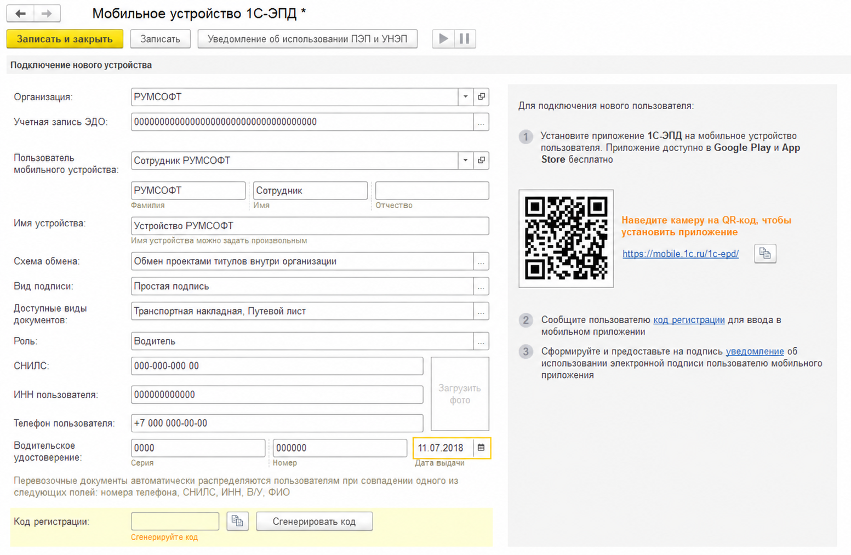Click the Дата выдачи date field
The width and height of the screenshot is (851, 555).
click(x=443, y=448)
